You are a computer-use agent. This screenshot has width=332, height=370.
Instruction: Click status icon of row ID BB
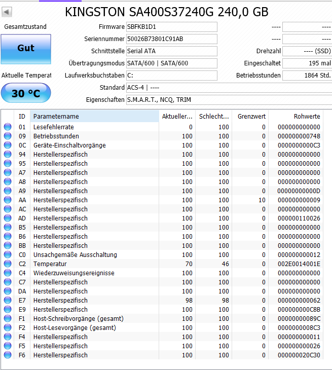pyautogui.click(x=8, y=245)
